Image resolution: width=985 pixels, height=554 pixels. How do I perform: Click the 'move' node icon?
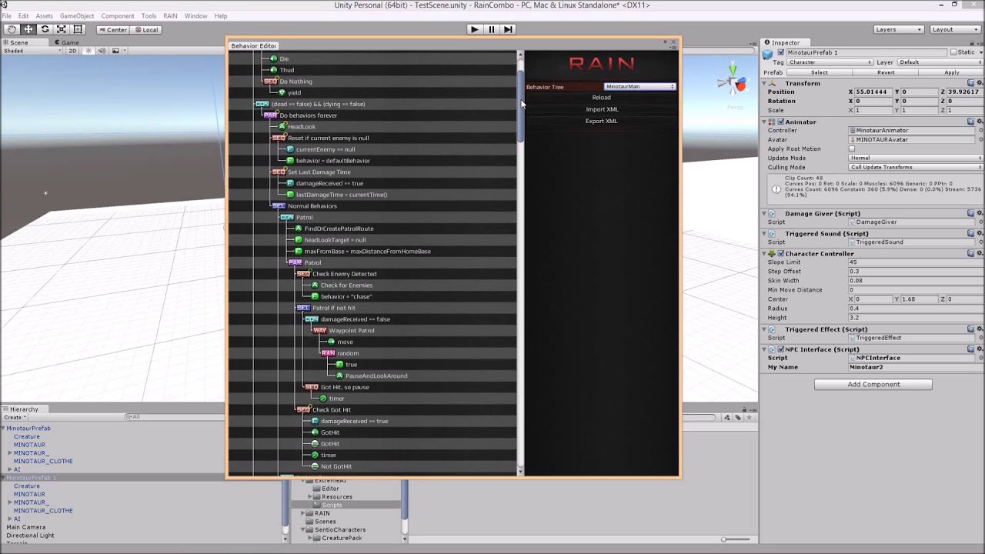pos(332,342)
